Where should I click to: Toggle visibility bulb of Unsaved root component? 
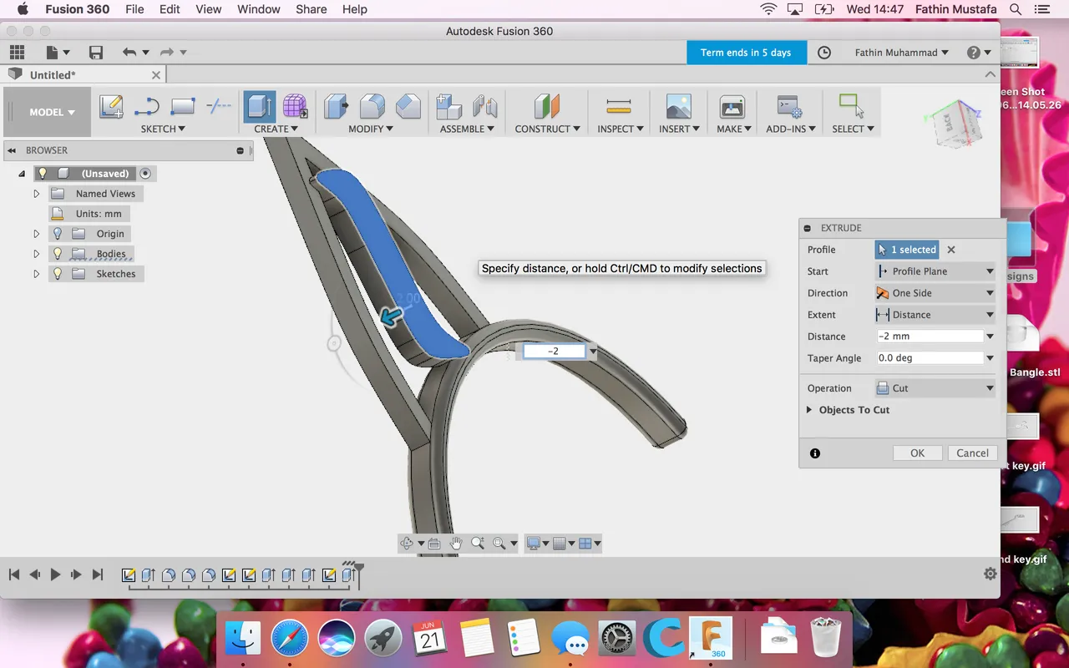point(43,174)
